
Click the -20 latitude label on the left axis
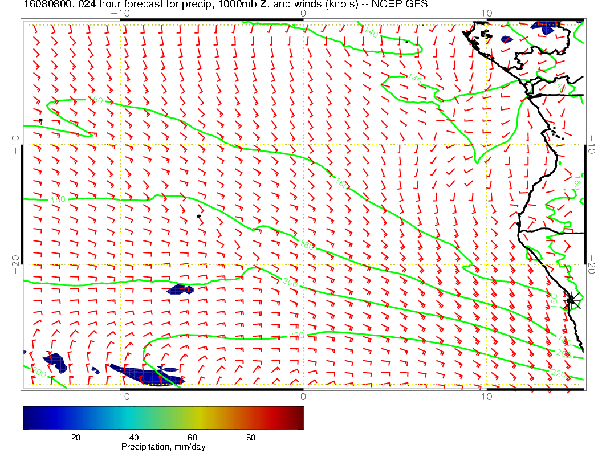pyautogui.click(x=15, y=263)
